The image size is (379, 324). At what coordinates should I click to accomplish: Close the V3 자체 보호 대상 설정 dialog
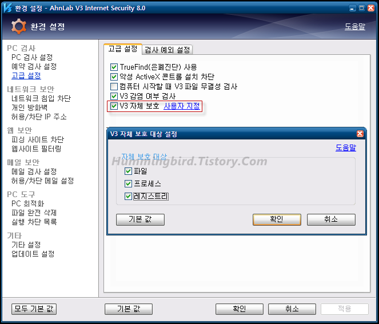pos(360,134)
